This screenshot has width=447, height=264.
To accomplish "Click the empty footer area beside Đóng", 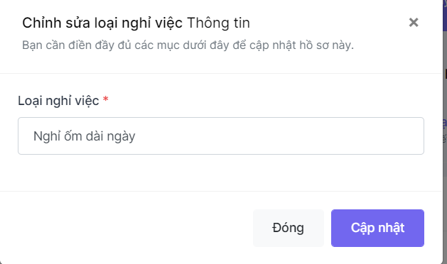I will coord(126,228).
